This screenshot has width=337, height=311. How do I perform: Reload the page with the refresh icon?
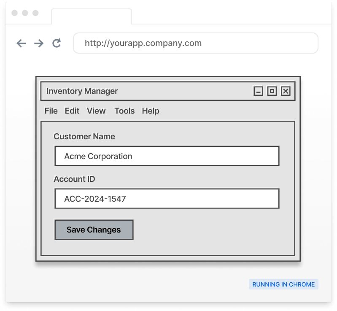[x=57, y=43]
